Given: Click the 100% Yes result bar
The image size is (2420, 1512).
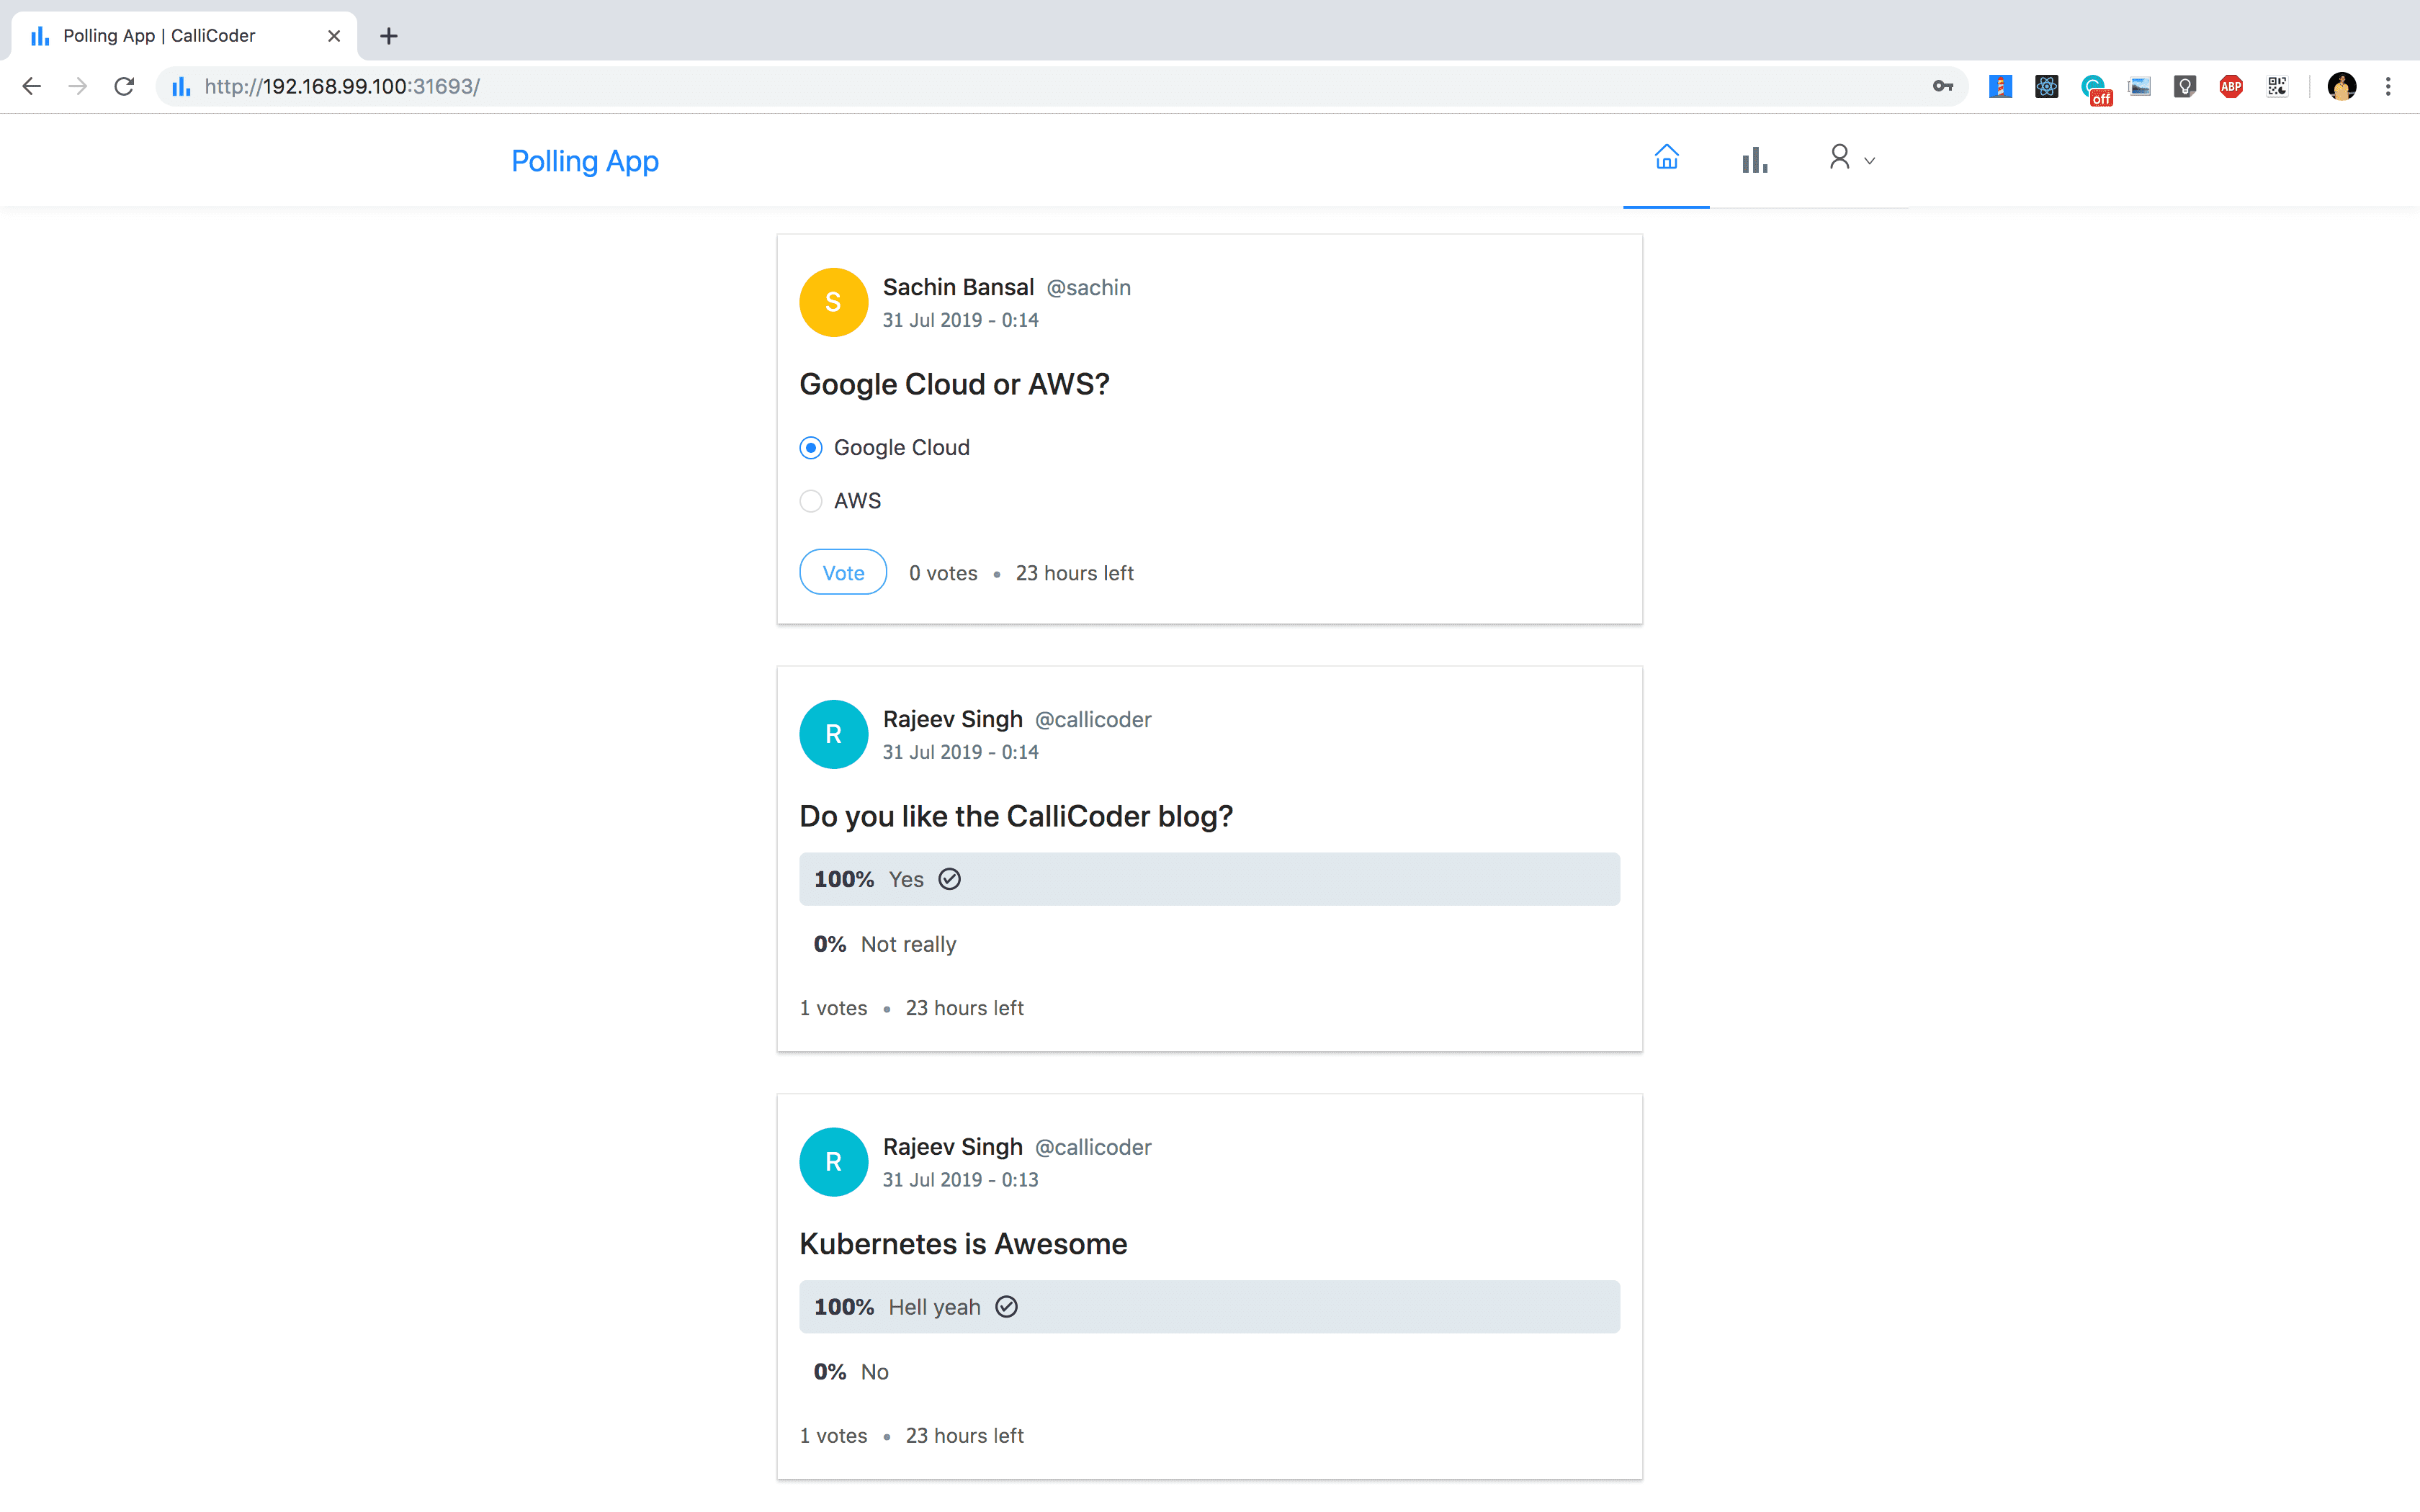Looking at the screenshot, I should (1209, 879).
